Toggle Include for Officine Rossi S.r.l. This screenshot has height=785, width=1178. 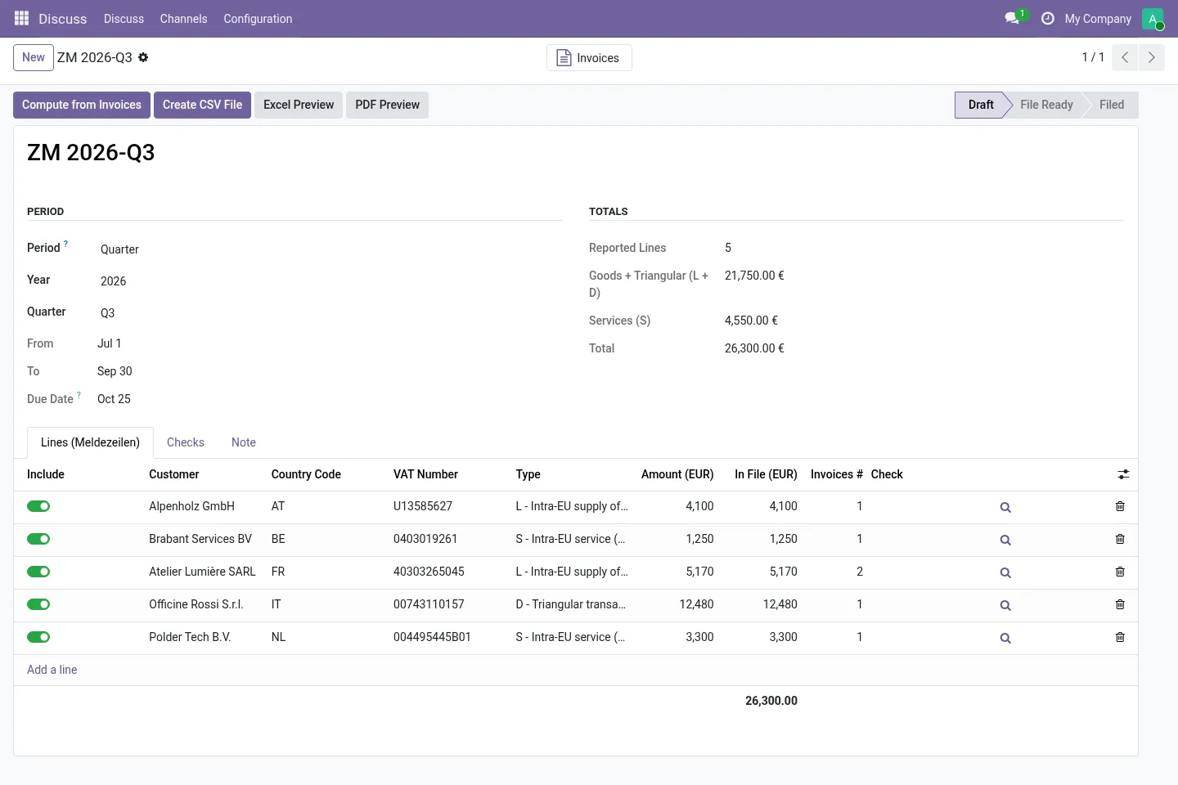38,604
